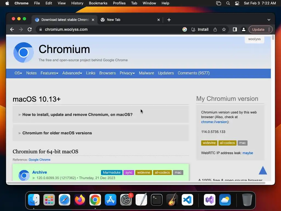Expand the Features dropdown

coord(49,73)
